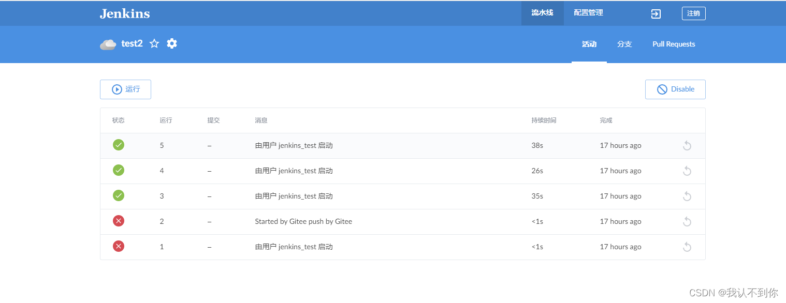Click the 注销 logout button
The image size is (786, 303).
[x=693, y=13]
